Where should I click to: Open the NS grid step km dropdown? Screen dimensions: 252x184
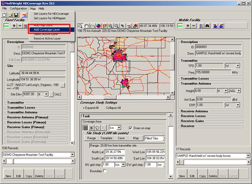pos(123,165)
